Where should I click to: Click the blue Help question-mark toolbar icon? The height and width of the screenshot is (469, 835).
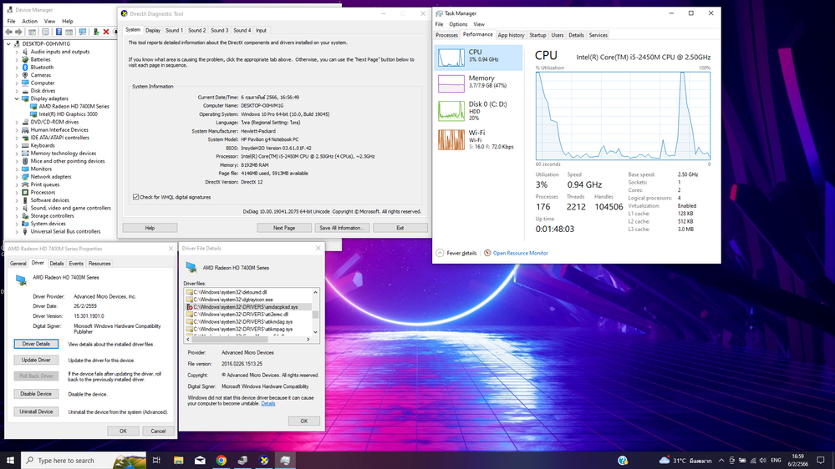tap(59, 32)
